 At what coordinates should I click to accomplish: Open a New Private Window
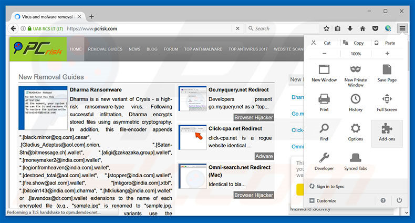pyautogui.click(x=356, y=76)
